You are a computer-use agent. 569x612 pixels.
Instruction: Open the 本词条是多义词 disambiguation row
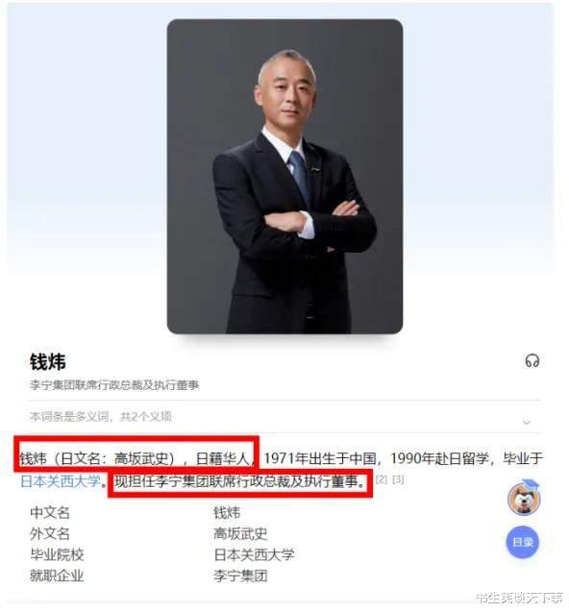[x=284, y=416]
